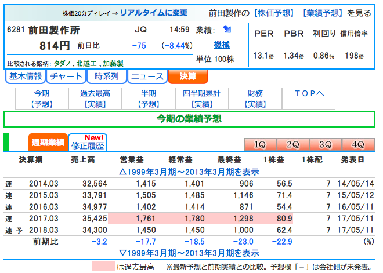Click the change value −23.0
Screen dimensions: 383x273
coord(243,242)
